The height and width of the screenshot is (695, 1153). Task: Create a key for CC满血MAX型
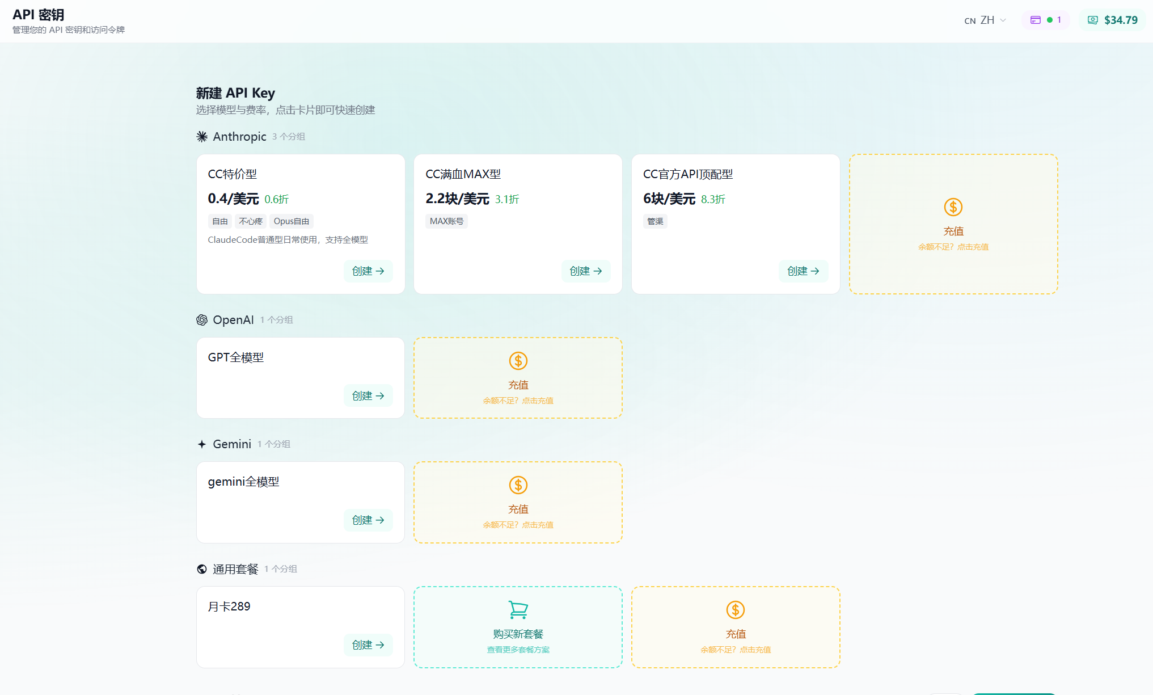[x=585, y=271]
